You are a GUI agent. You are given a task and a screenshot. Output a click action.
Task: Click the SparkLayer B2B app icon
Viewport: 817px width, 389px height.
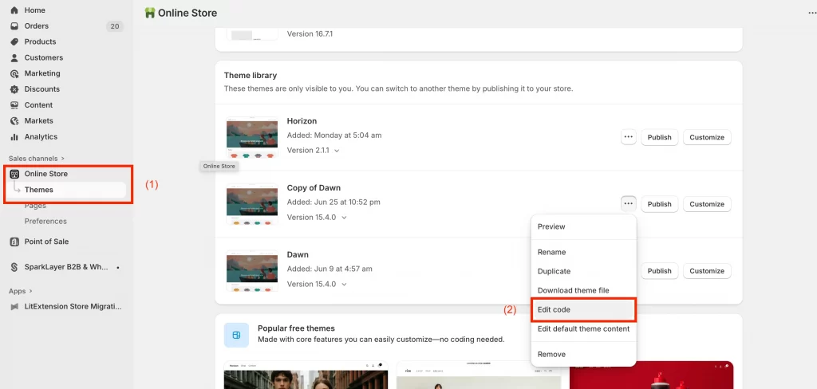point(14,267)
